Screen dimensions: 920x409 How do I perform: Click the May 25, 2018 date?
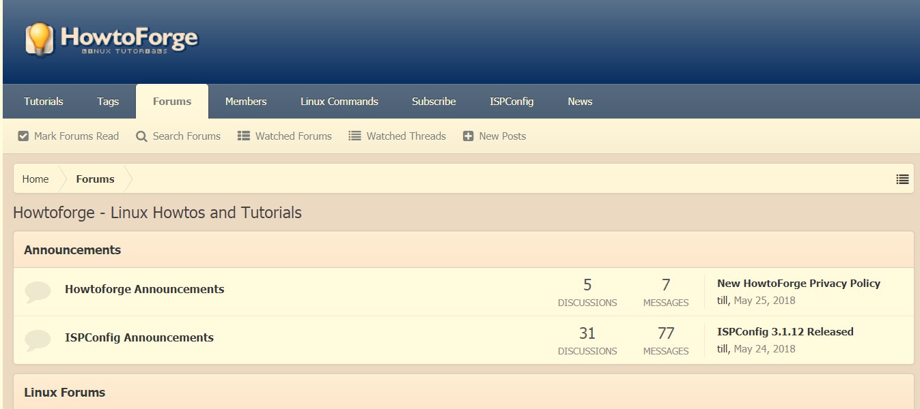(764, 301)
